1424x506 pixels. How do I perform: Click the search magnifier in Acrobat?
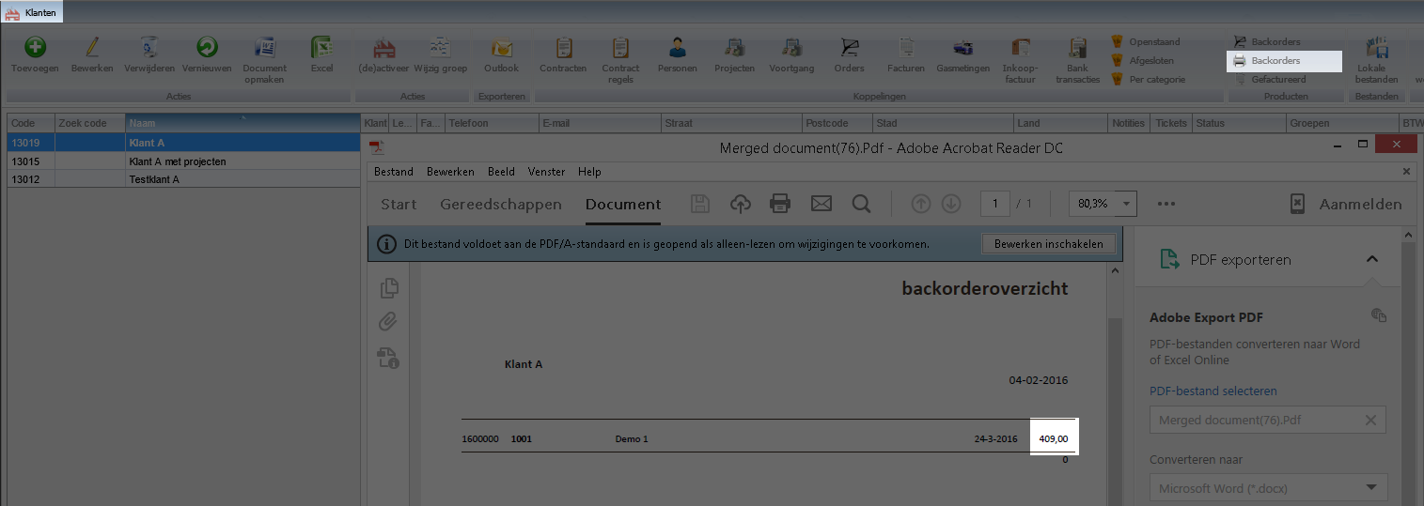860,204
